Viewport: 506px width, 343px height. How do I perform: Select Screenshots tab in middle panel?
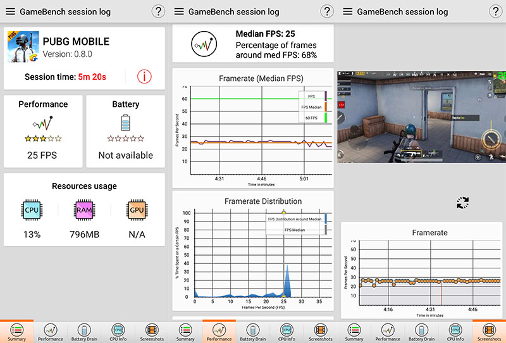coord(321,332)
